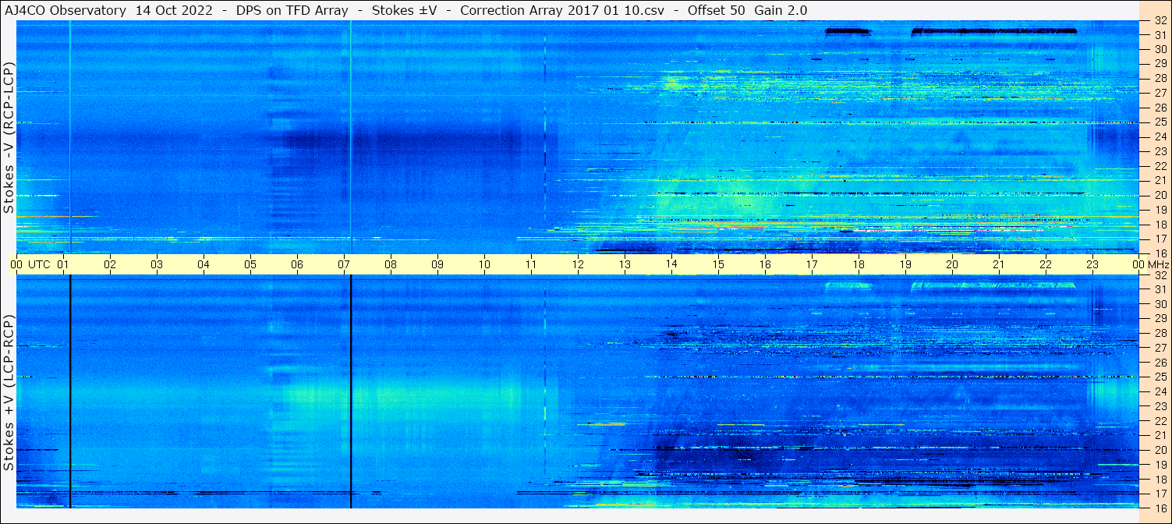The height and width of the screenshot is (524, 1172).
Task: Select the 07 hour tick on the time axis
Action: (x=345, y=264)
